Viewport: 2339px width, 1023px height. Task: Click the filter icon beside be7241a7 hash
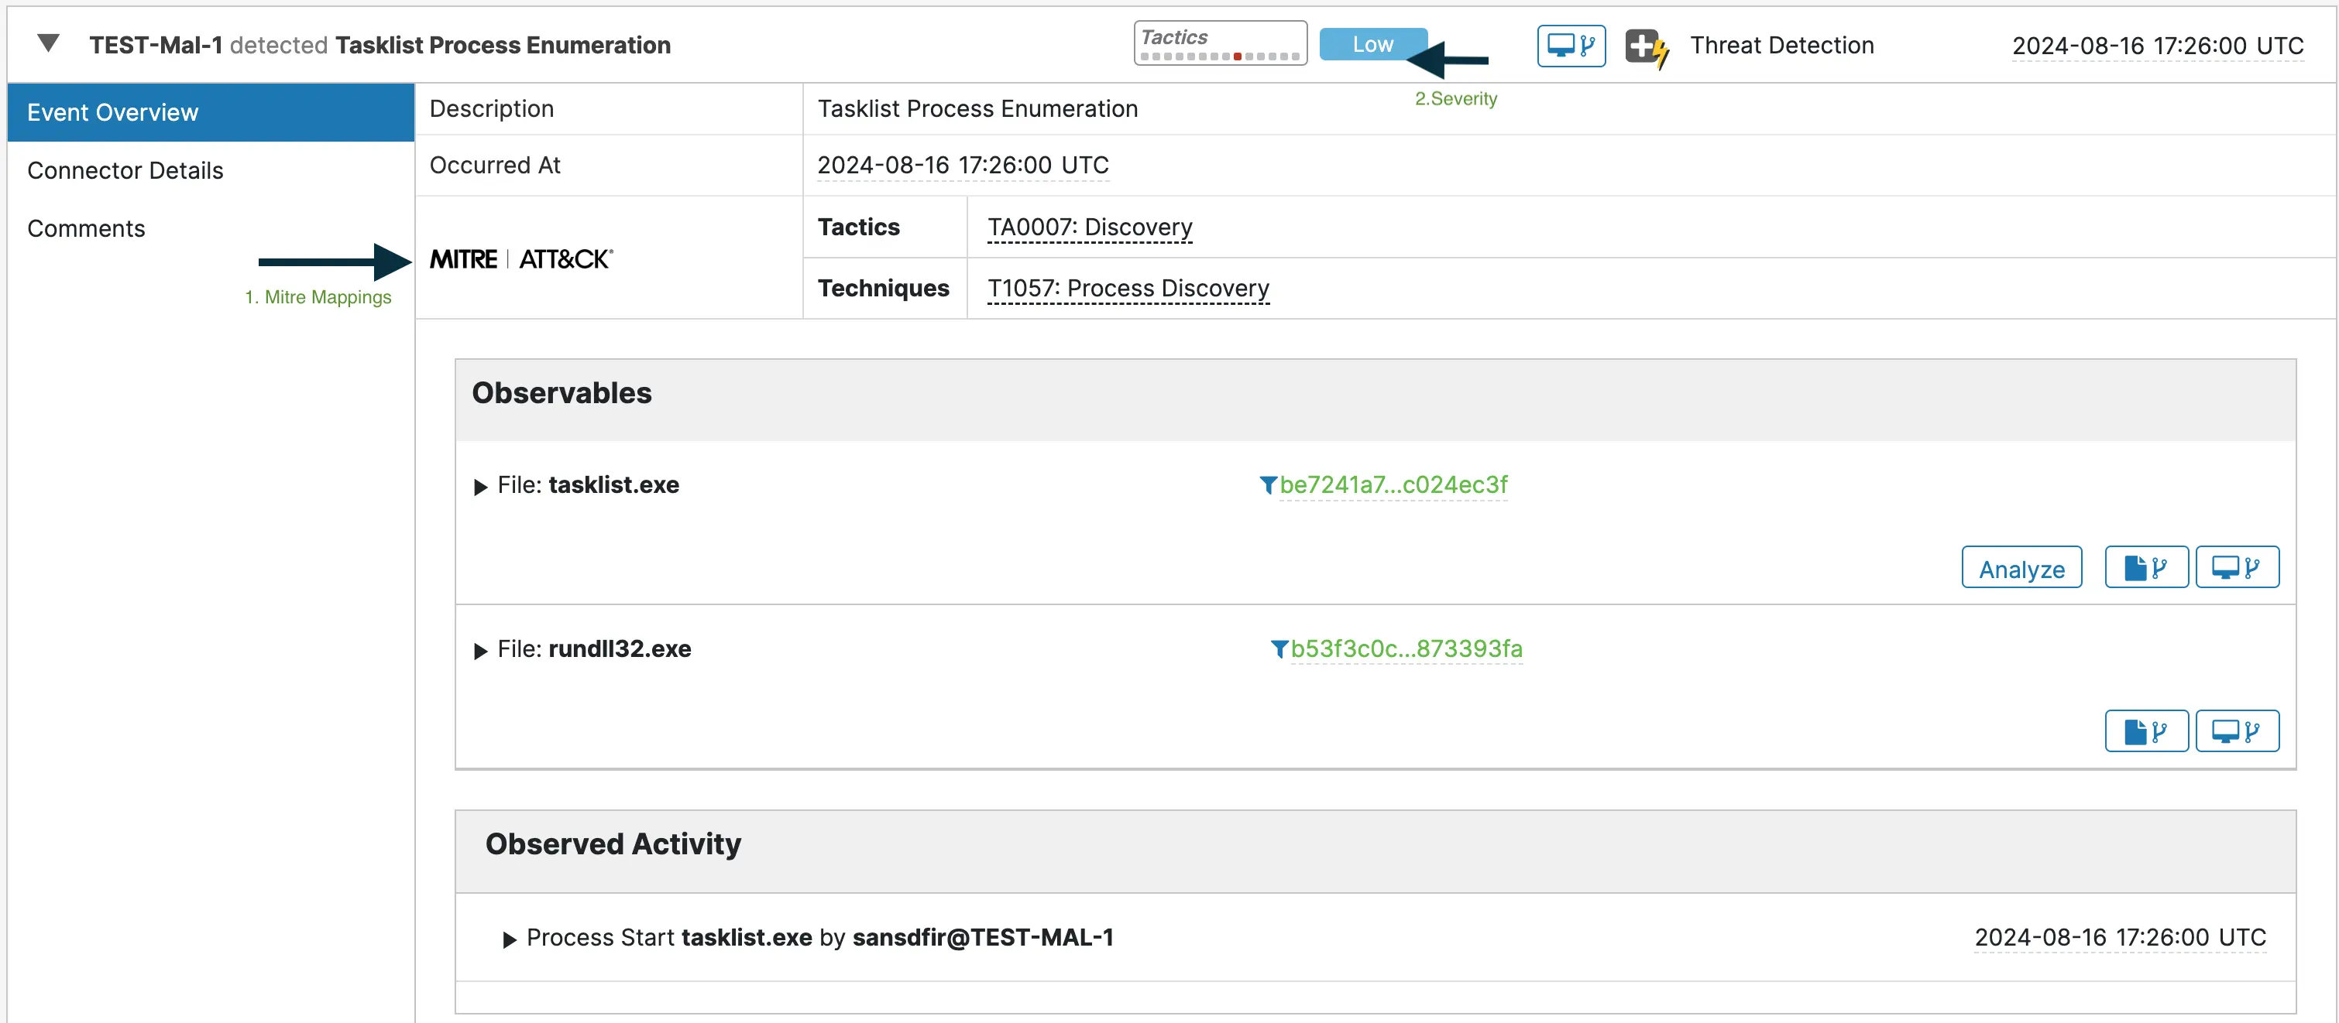pos(1269,485)
